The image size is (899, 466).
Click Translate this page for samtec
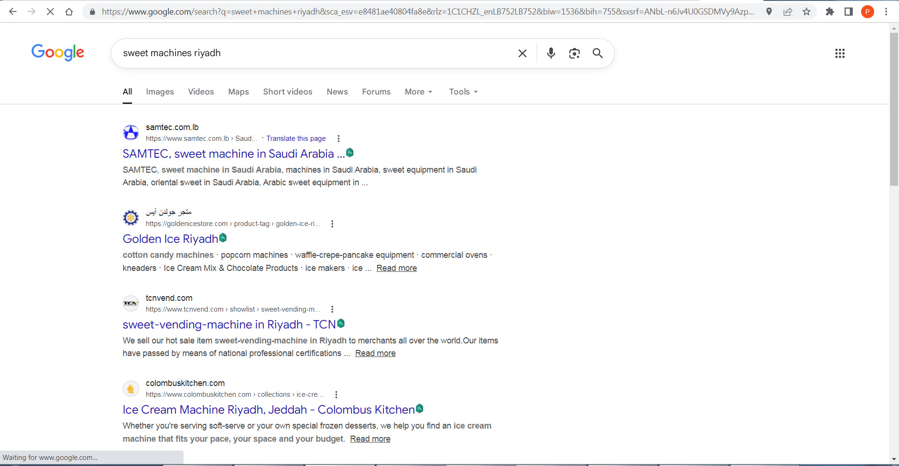(296, 138)
